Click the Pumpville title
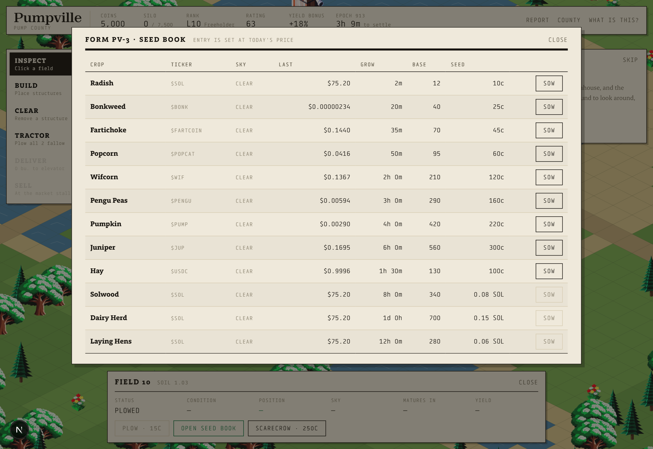The width and height of the screenshot is (653, 449). click(48, 17)
